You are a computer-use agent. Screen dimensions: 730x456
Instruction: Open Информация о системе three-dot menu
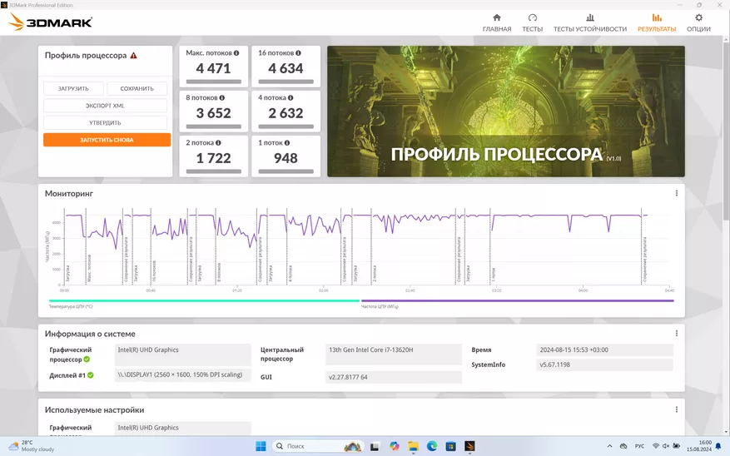[x=676, y=334]
